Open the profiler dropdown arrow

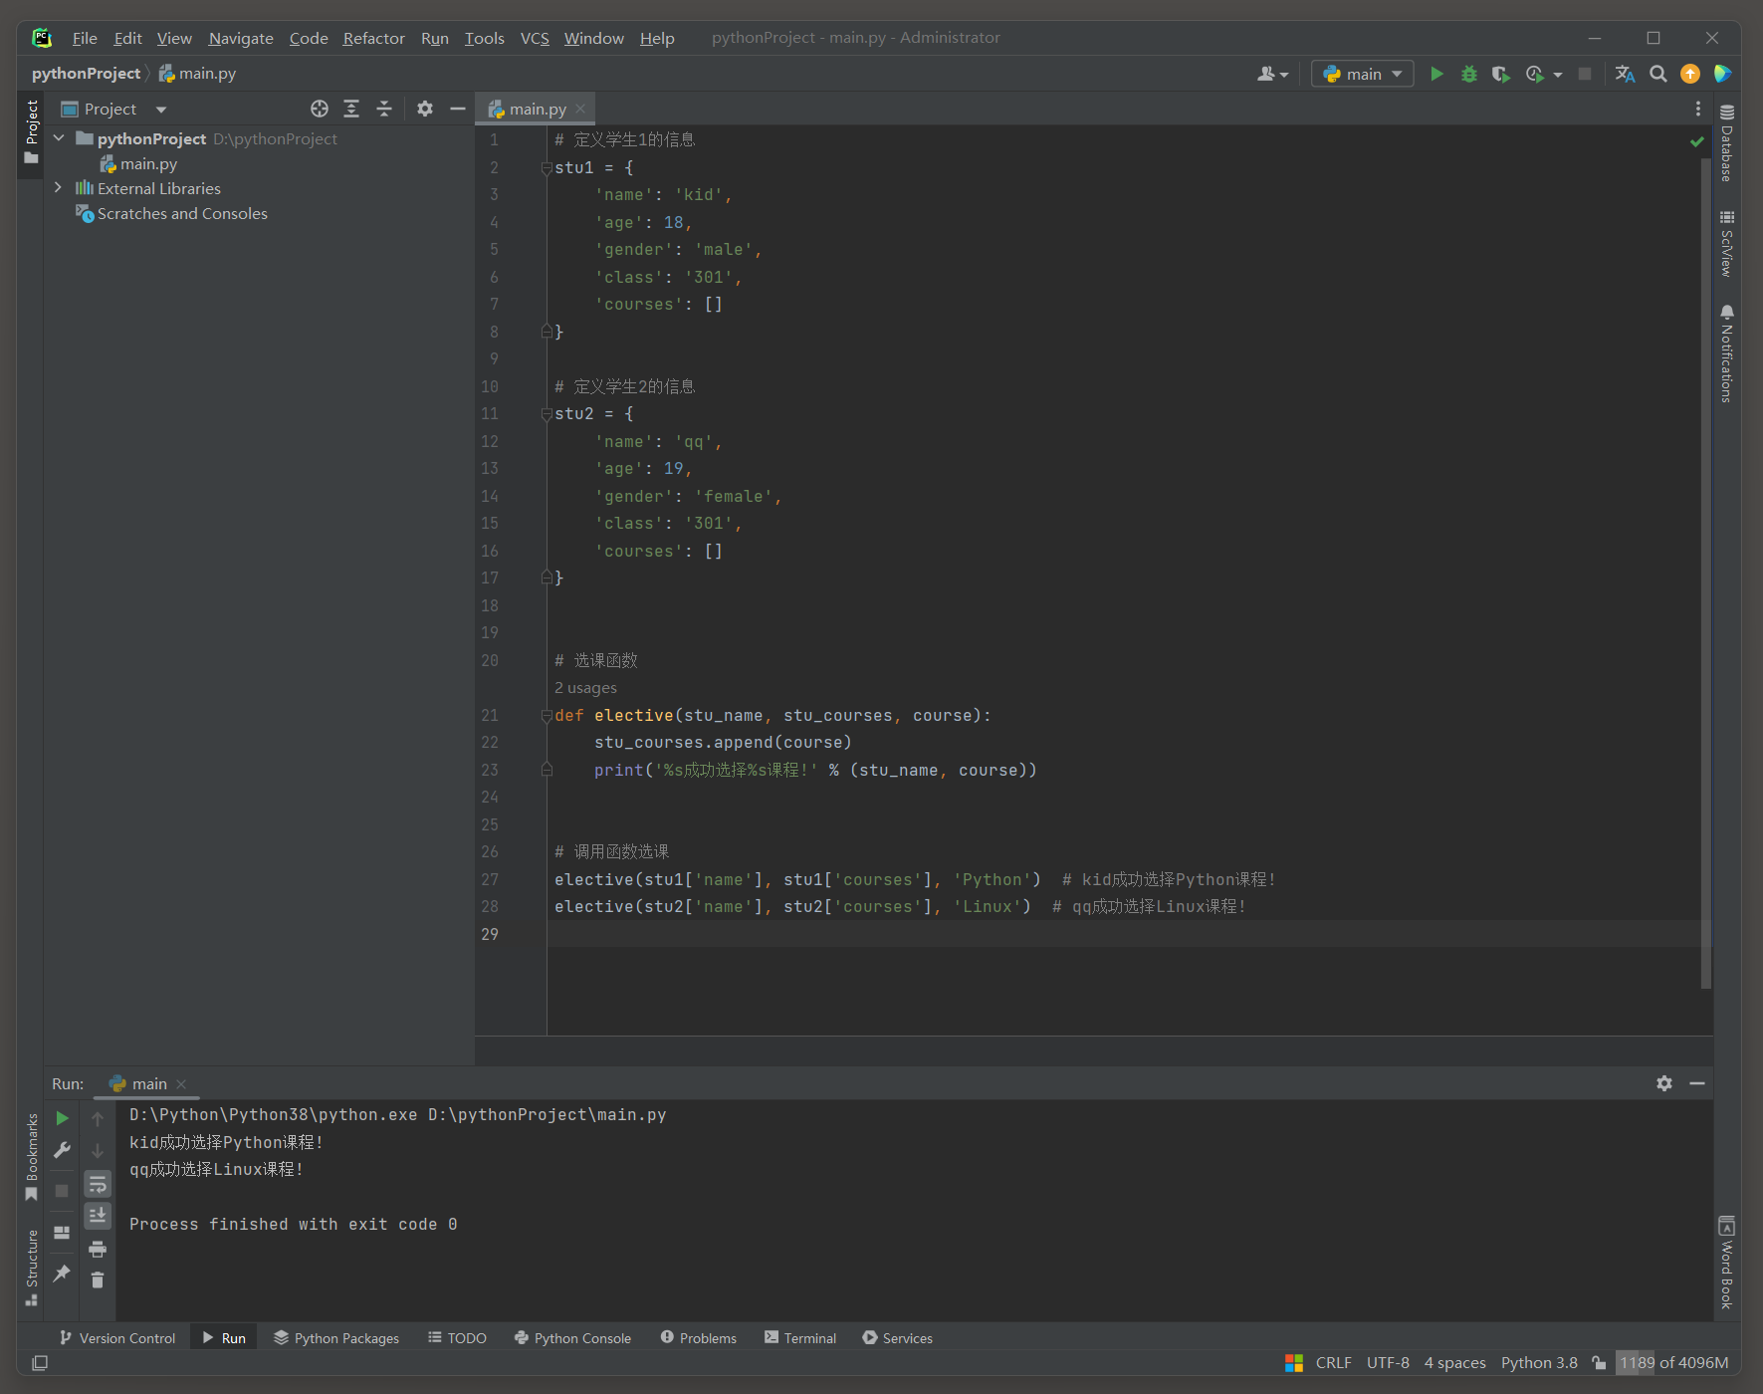[x=1558, y=75]
